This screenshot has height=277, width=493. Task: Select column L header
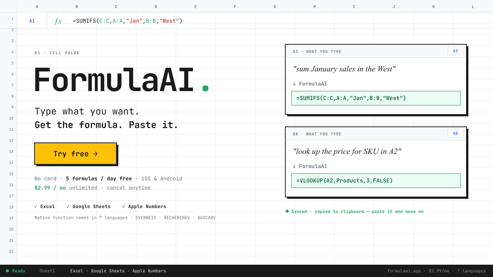coord(473,6)
